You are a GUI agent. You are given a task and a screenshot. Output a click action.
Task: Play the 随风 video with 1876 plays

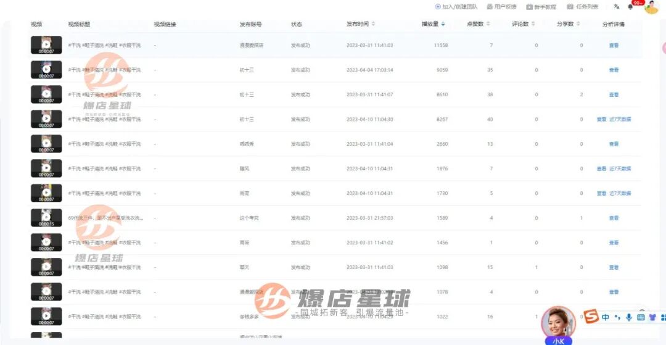point(46,168)
